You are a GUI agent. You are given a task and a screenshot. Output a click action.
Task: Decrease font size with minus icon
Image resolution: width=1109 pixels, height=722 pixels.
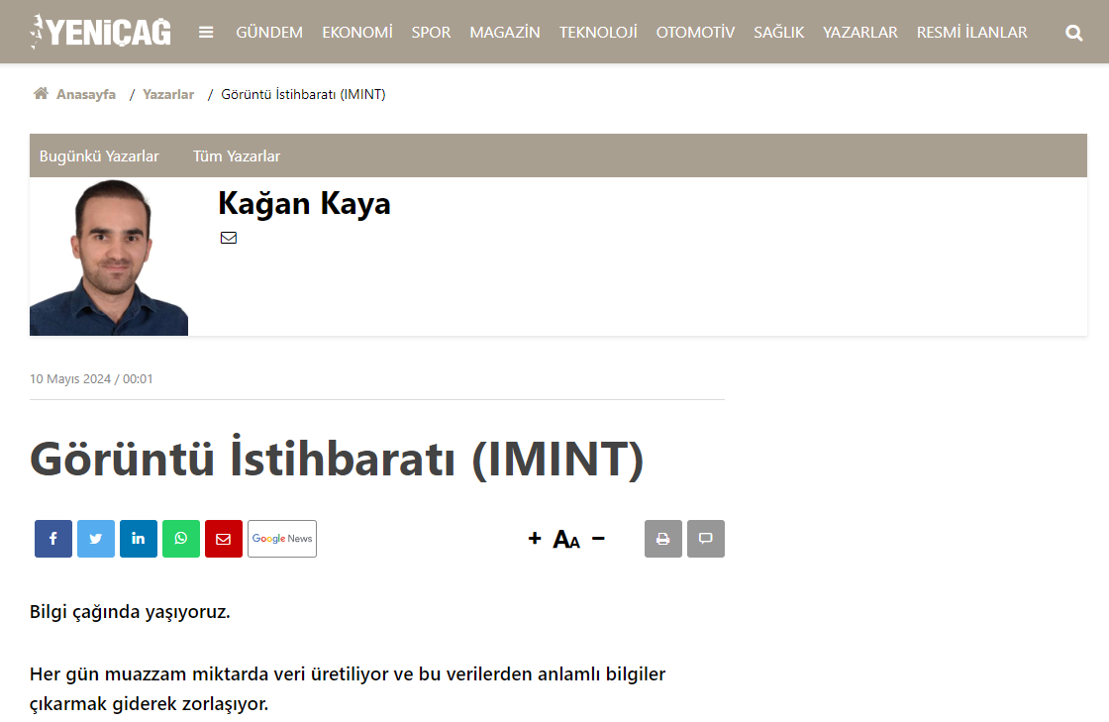598,539
